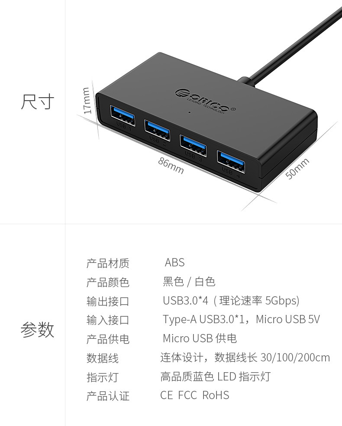Click the Type-A USB3.0*1 input spec text
Screen dimensions: 342x426
(203, 319)
